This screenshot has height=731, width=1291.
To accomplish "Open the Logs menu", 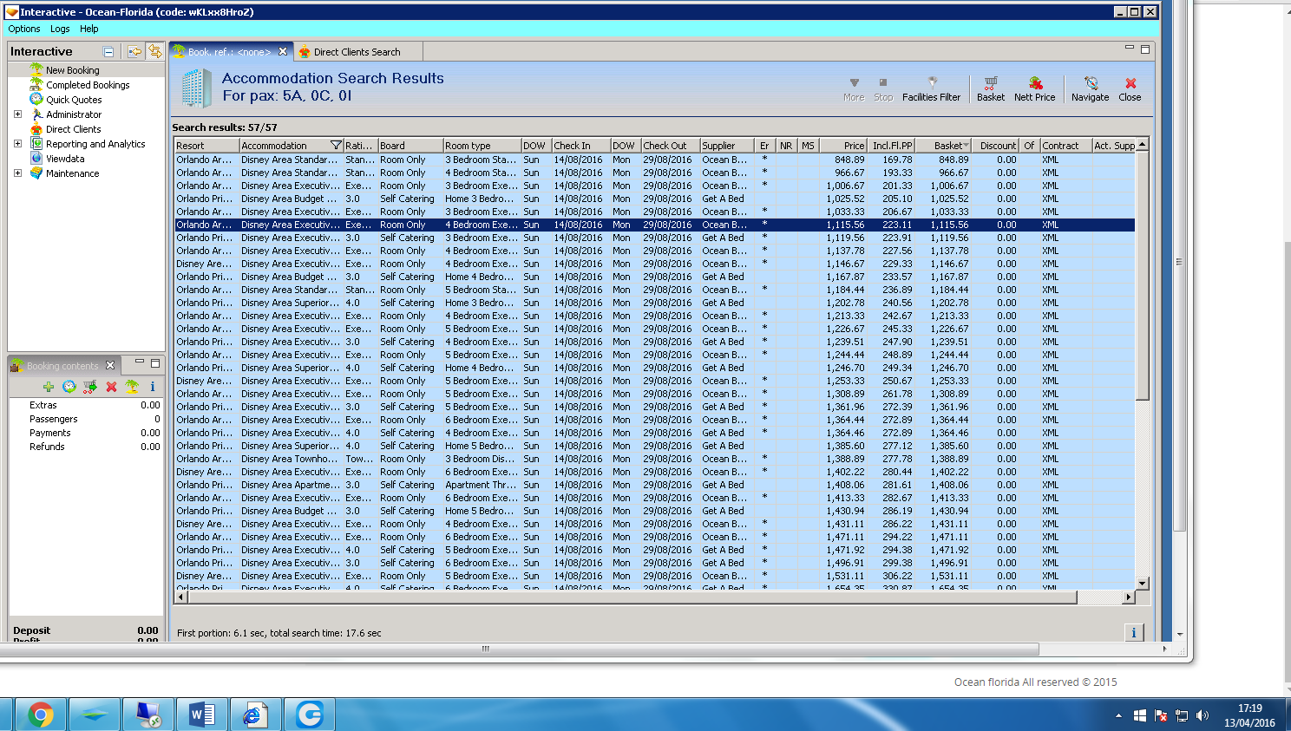I will (60, 29).
